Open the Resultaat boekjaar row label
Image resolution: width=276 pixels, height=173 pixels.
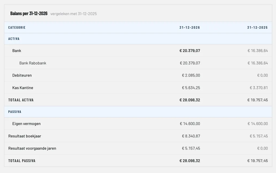(x=25, y=136)
